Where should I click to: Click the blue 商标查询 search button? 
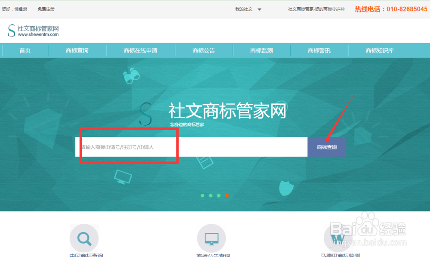point(327,147)
